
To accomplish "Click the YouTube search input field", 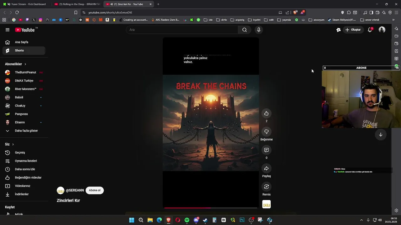I will coord(182,30).
